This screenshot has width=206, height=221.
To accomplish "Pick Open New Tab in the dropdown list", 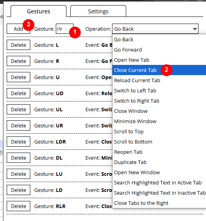I will point(159,60).
